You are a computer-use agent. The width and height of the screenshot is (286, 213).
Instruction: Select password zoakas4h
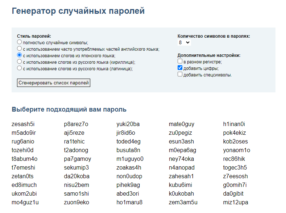(x=129, y=168)
